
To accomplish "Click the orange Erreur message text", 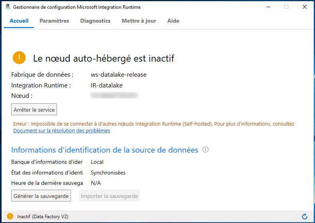I will (x=154, y=124).
